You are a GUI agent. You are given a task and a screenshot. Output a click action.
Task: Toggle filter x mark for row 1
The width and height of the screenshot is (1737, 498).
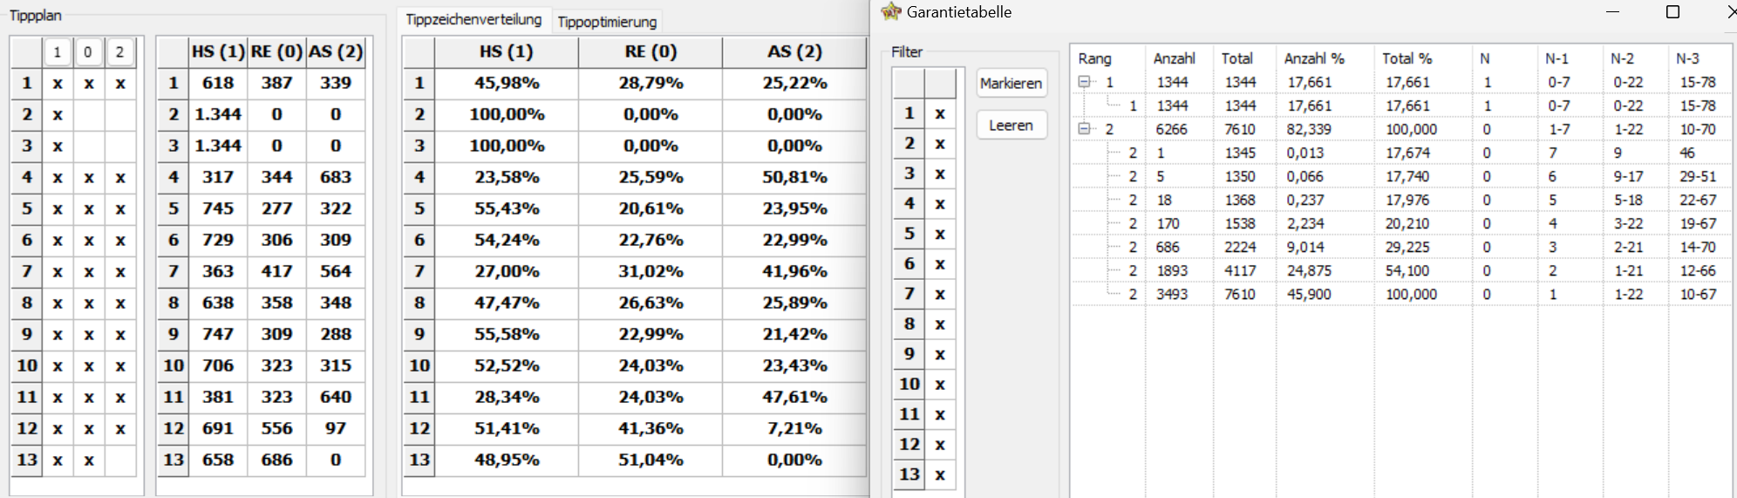pyautogui.click(x=940, y=113)
